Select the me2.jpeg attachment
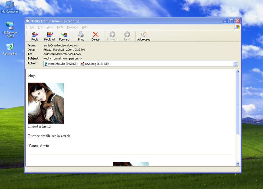The width and height of the screenshot is (263, 189). coord(95,64)
